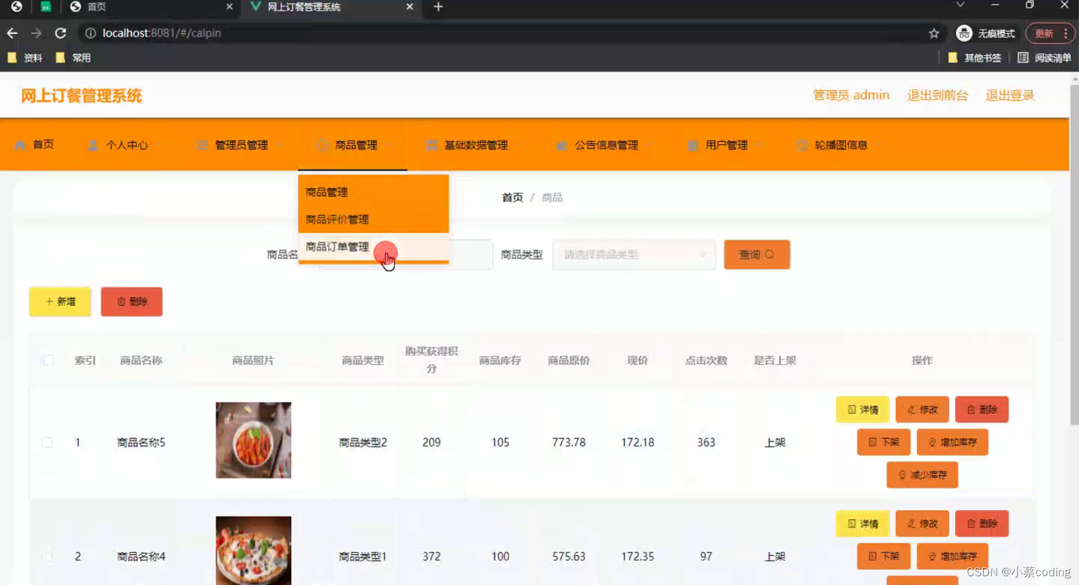Screen dimensions: 1081x585
Task: Click the yellow 新增 button
Action: [60, 302]
